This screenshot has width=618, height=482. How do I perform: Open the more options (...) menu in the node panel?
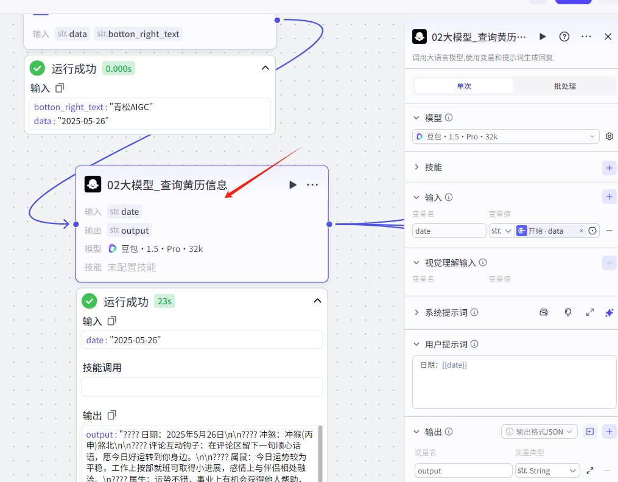coord(586,37)
